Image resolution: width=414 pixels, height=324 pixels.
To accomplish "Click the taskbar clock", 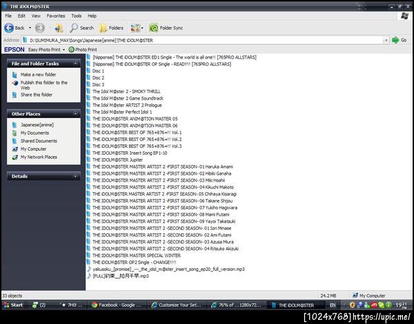I will click(402, 305).
